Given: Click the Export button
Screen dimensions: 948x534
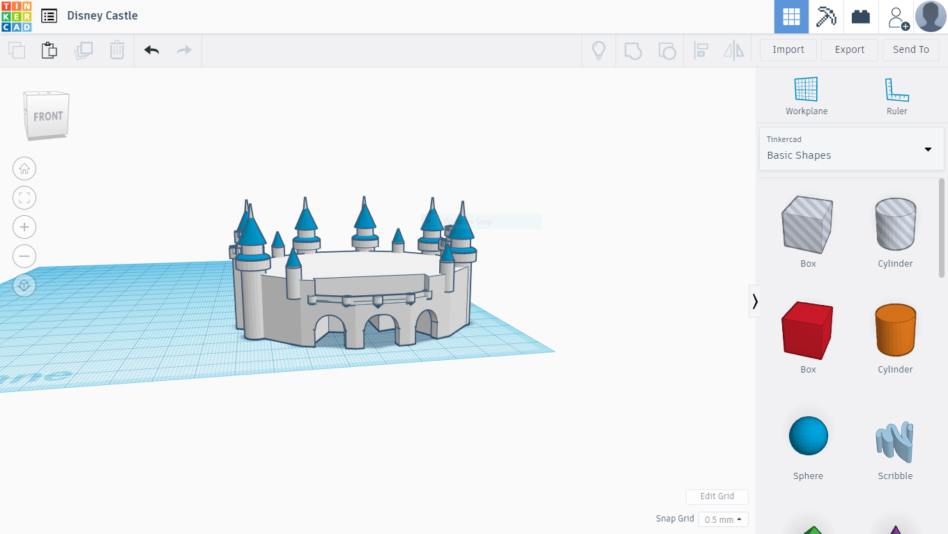Looking at the screenshot, I should tap(850, 49).
